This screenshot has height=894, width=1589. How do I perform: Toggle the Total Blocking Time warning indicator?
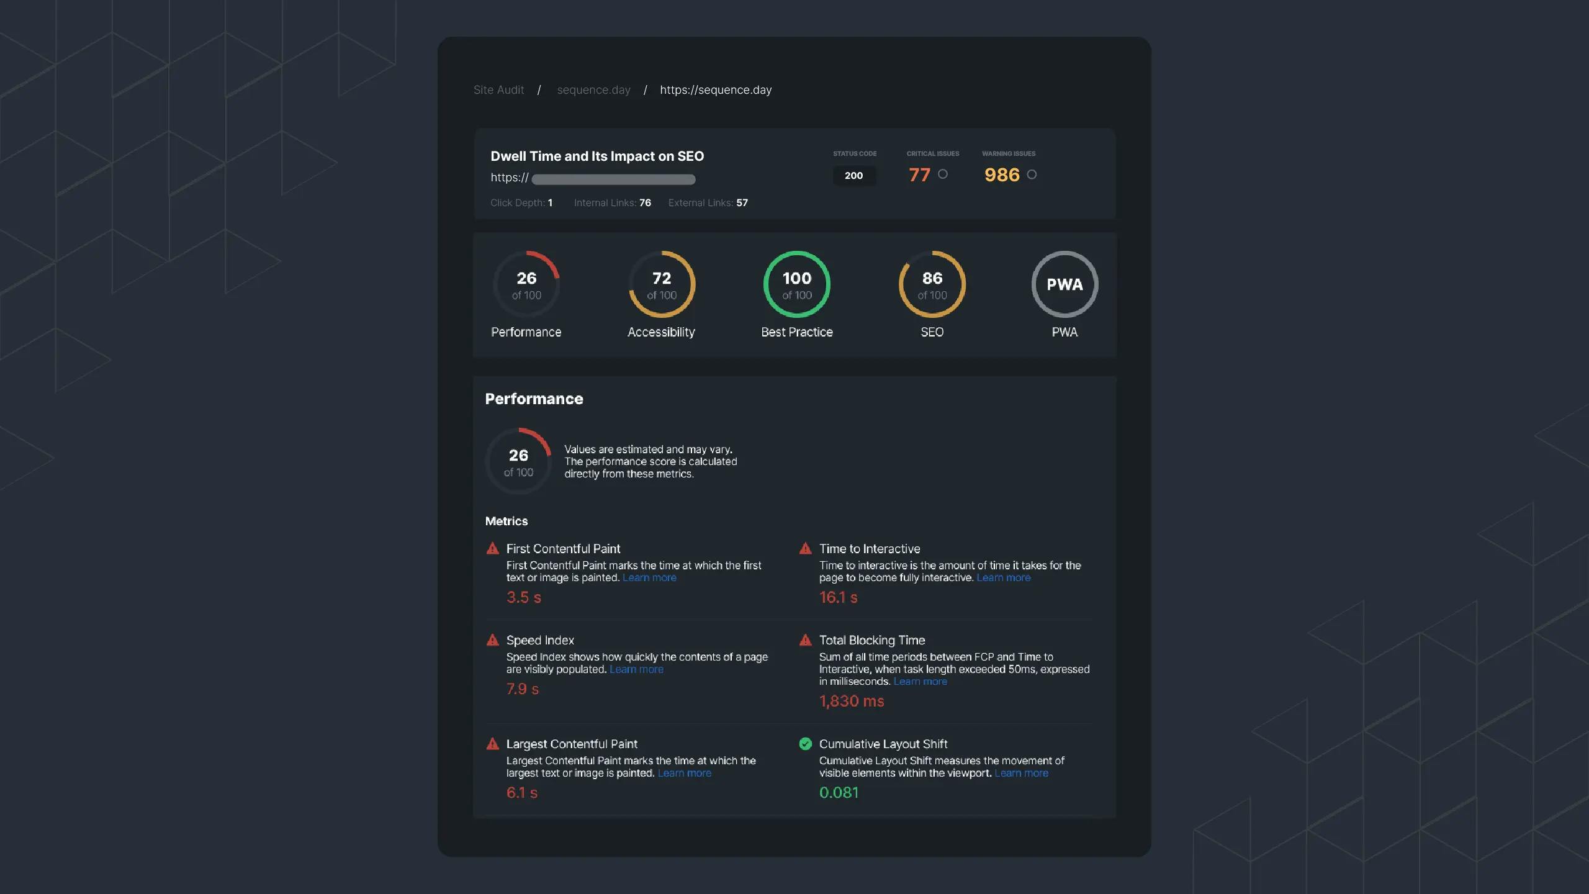tap(804, 639)
